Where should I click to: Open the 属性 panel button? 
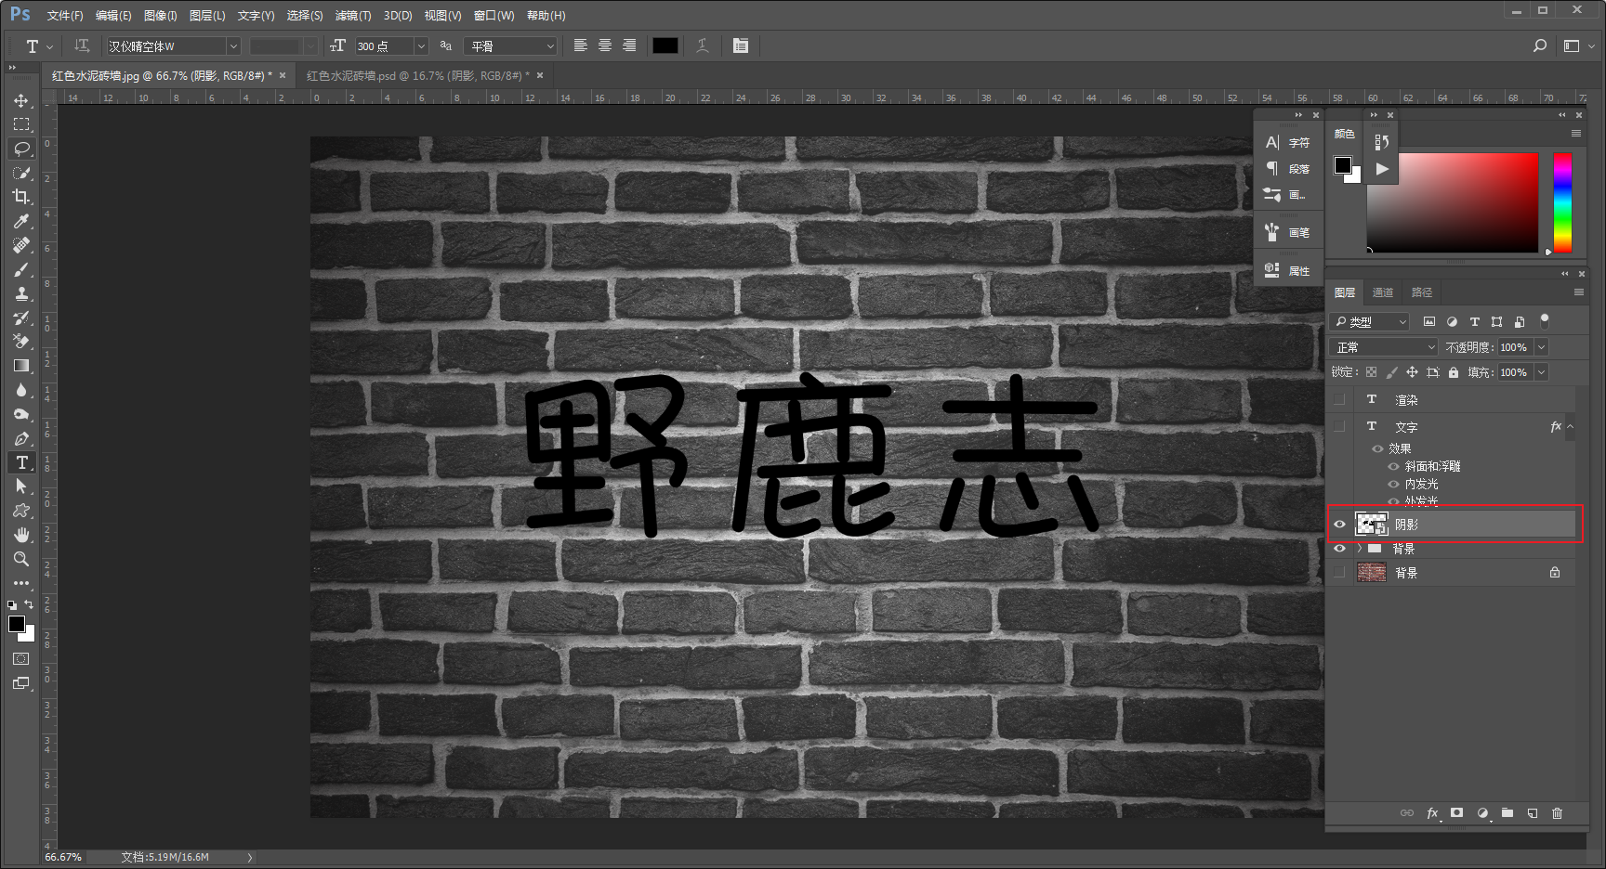1288,270
